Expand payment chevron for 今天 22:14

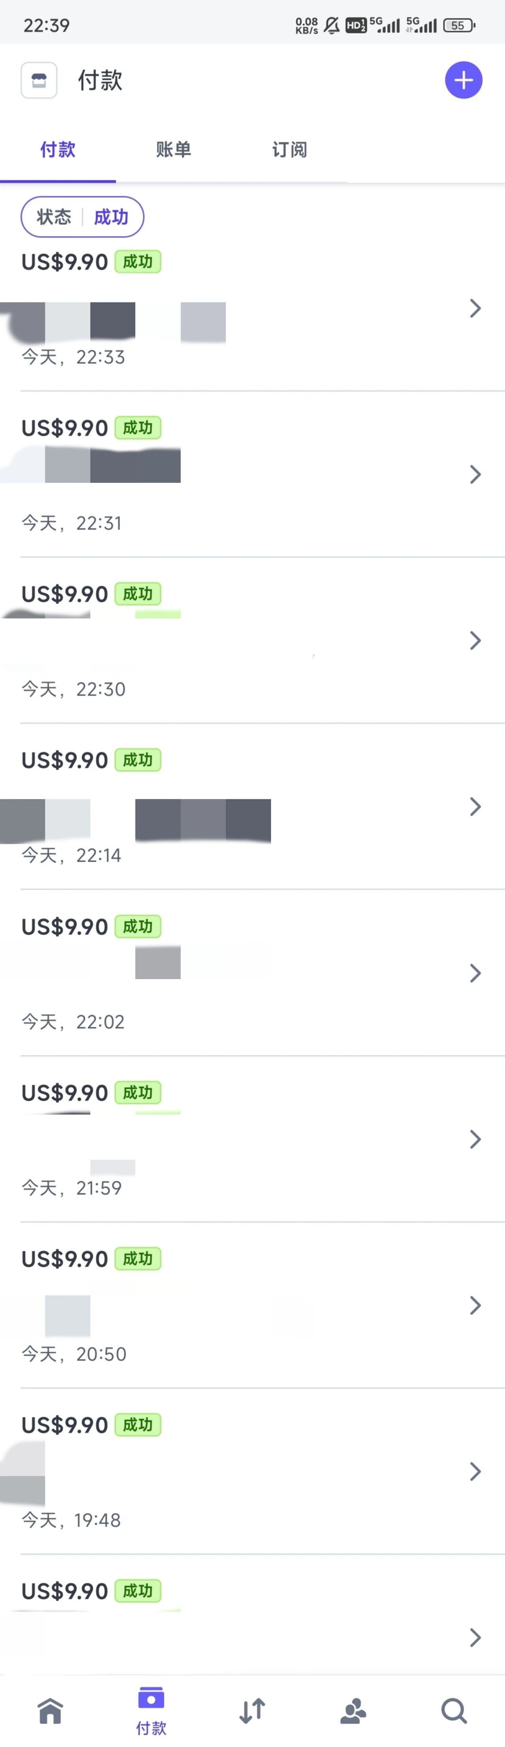tap(475, 807)
